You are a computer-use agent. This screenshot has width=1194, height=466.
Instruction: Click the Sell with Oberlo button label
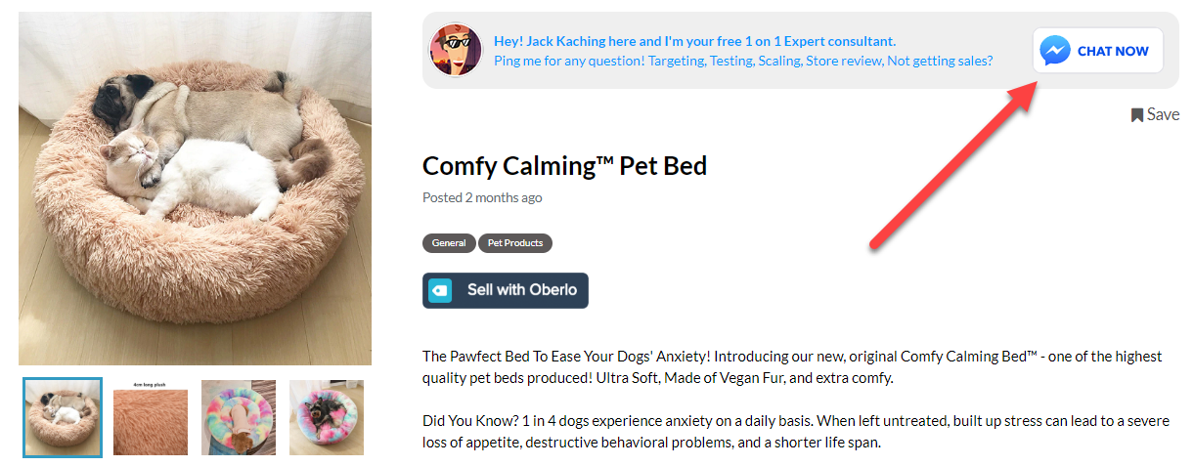pos(522,290)
